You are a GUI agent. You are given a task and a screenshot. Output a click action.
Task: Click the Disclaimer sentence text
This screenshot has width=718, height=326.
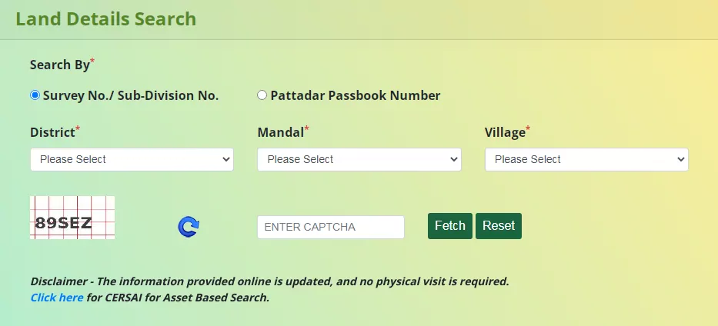(269, 281)
